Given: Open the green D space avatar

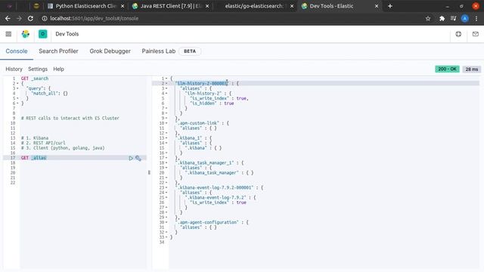Looking at the screenshot, I should coord(42,34).
